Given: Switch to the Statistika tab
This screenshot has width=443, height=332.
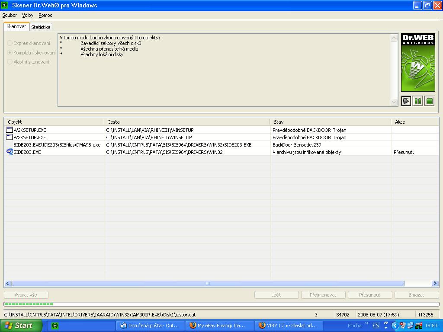Looking at the screenshot, I should [41, 27].
